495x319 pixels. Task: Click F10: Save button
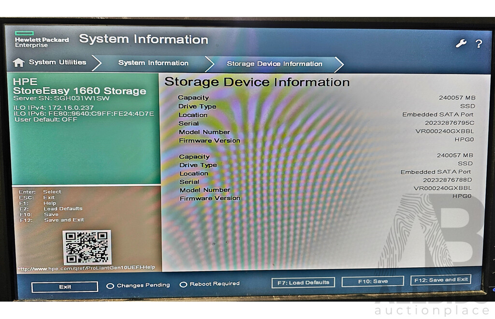[x=373, y=281]
